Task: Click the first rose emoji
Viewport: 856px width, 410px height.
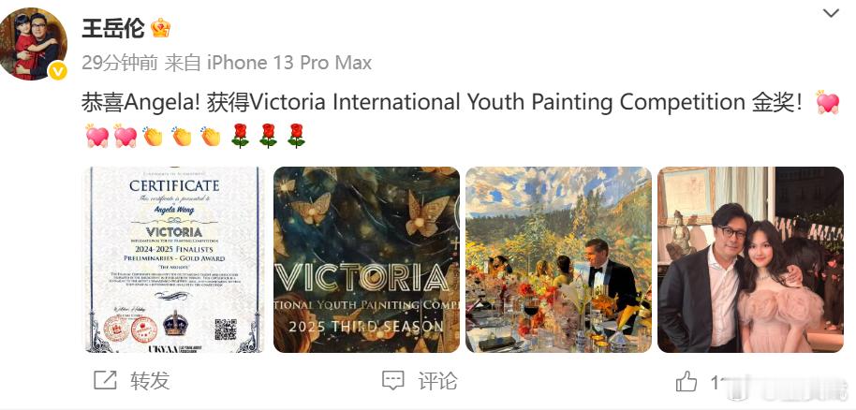Action: point(240,136)
